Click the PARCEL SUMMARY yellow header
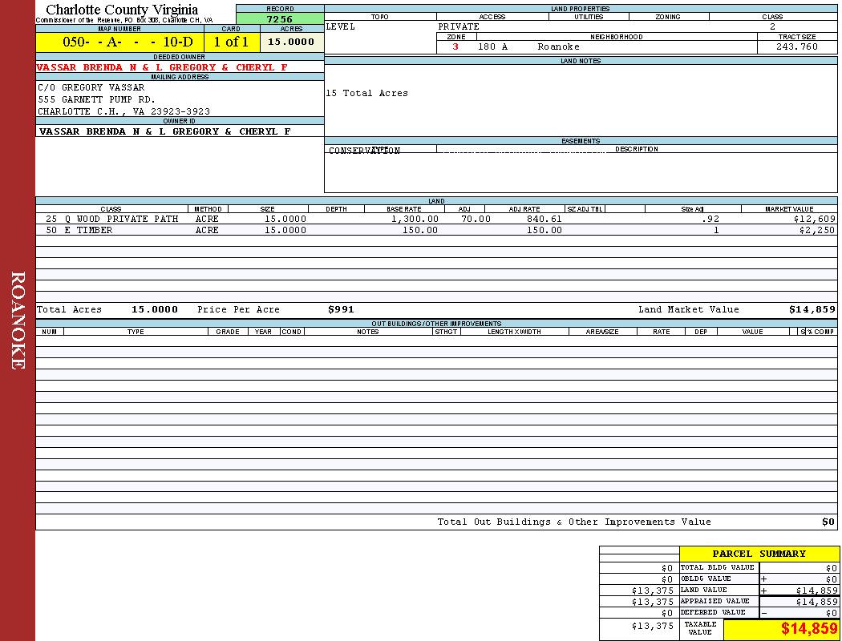This screenshot has width=842, height=641. (759, 554)
